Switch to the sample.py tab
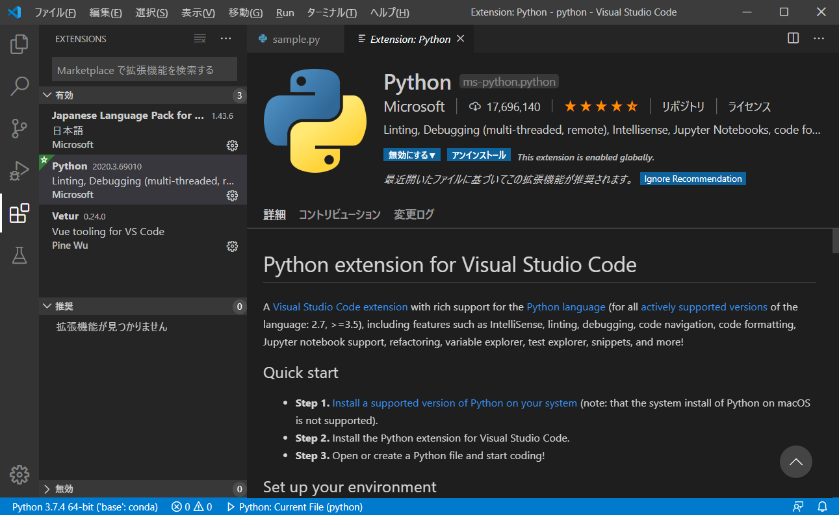 click(x=296, y=40)
